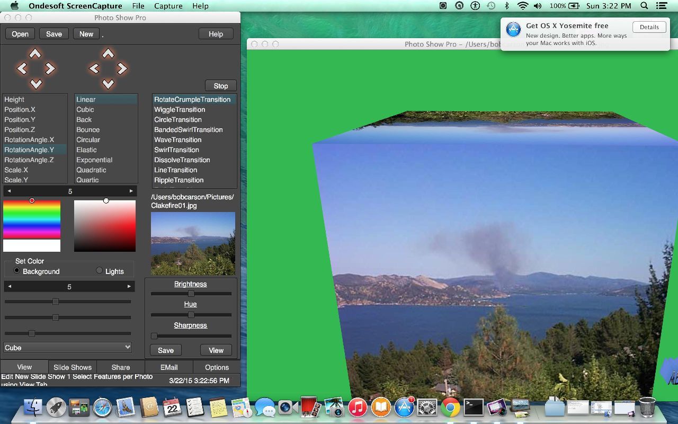Click the up arrow in right arrow pad
Viewport: 678px width, 424px height.
click(108, 54)
